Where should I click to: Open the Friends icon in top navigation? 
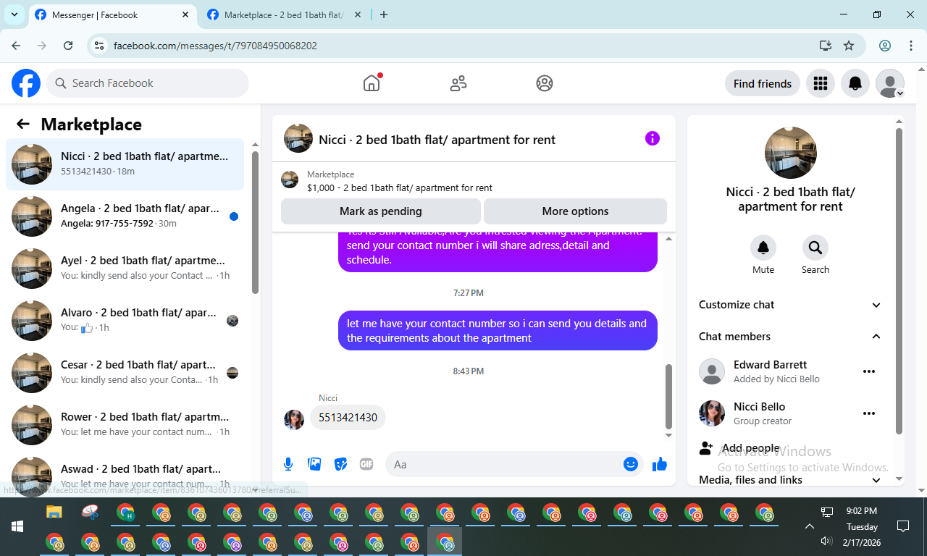[x=458, y=83]
